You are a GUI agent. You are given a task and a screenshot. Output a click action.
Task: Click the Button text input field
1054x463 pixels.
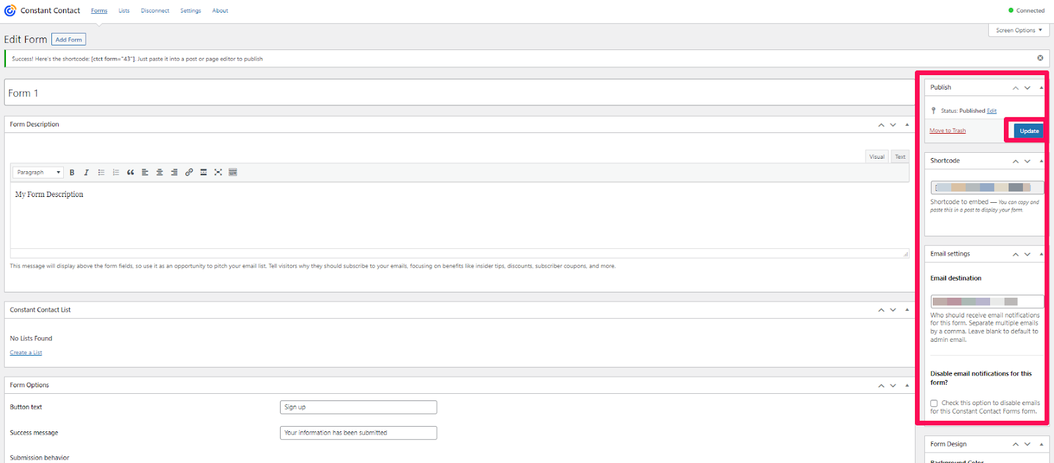tap(358, 407)
